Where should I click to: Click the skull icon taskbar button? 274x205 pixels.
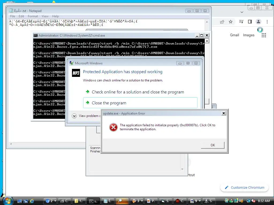tap(209, 201)
